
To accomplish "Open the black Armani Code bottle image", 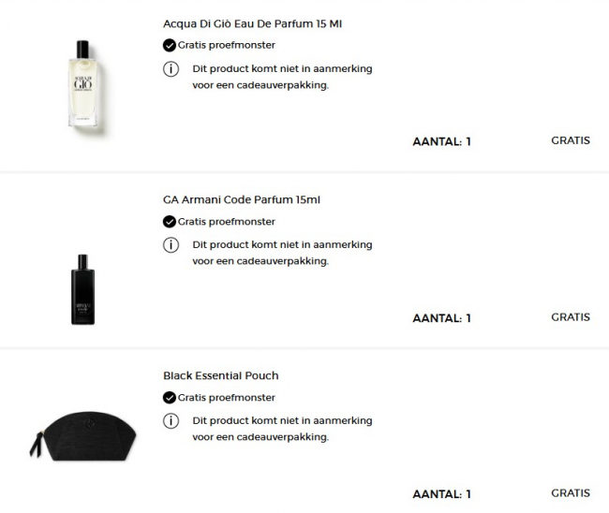I will pyautogui.click(x=82, y=288).
